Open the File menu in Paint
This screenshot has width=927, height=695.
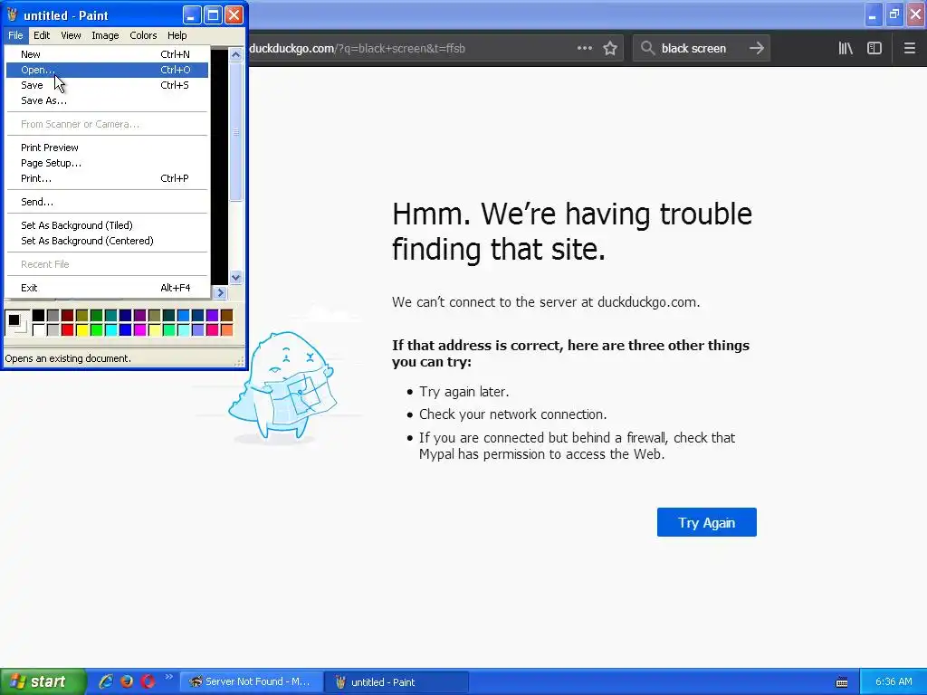pyautogui.click(x=15, y=35)
